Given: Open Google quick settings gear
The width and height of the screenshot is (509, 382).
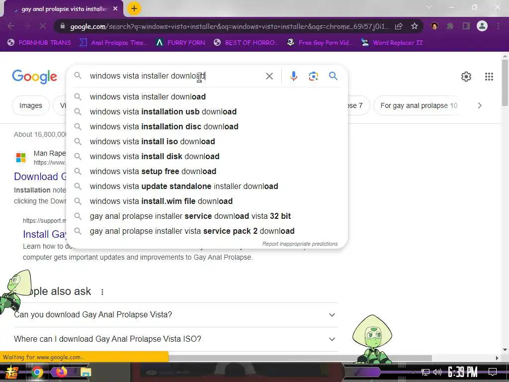Looking at the screenshot, I should (466, 77).
